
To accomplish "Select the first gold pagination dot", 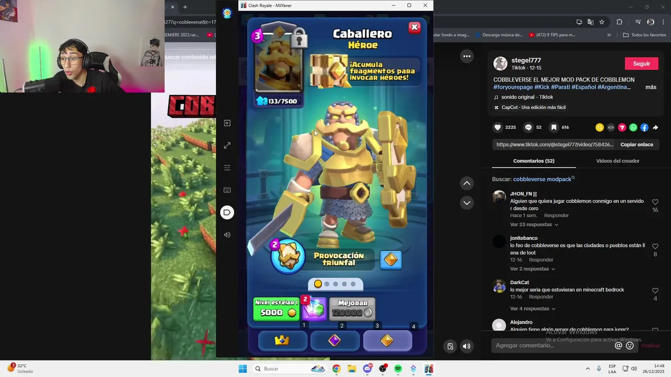I will [x=318, y=284].
